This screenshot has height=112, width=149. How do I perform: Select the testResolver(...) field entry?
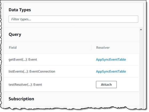click(25, 85)
